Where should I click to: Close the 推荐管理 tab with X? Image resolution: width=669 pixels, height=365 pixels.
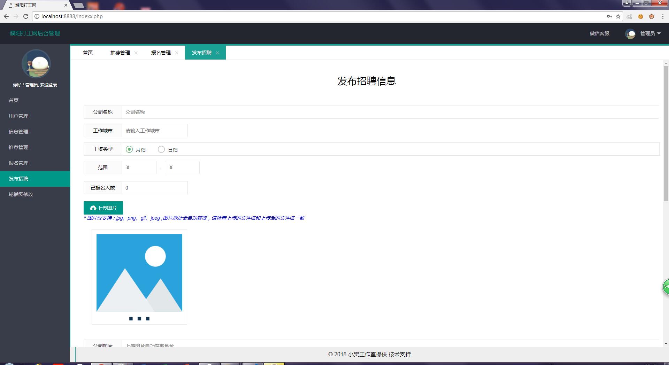tap(136, 53)
